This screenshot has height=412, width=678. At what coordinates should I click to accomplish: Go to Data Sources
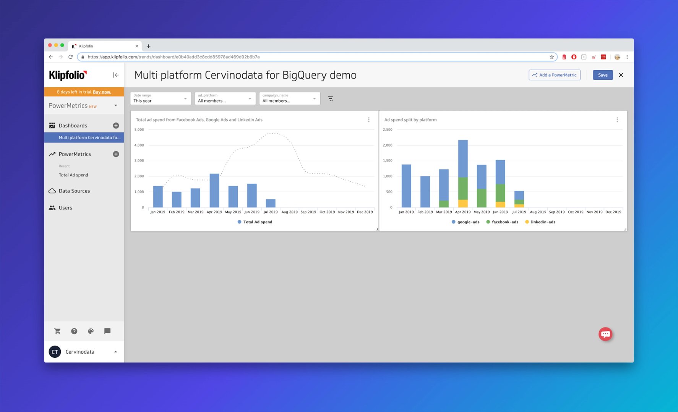coord(74,191)
